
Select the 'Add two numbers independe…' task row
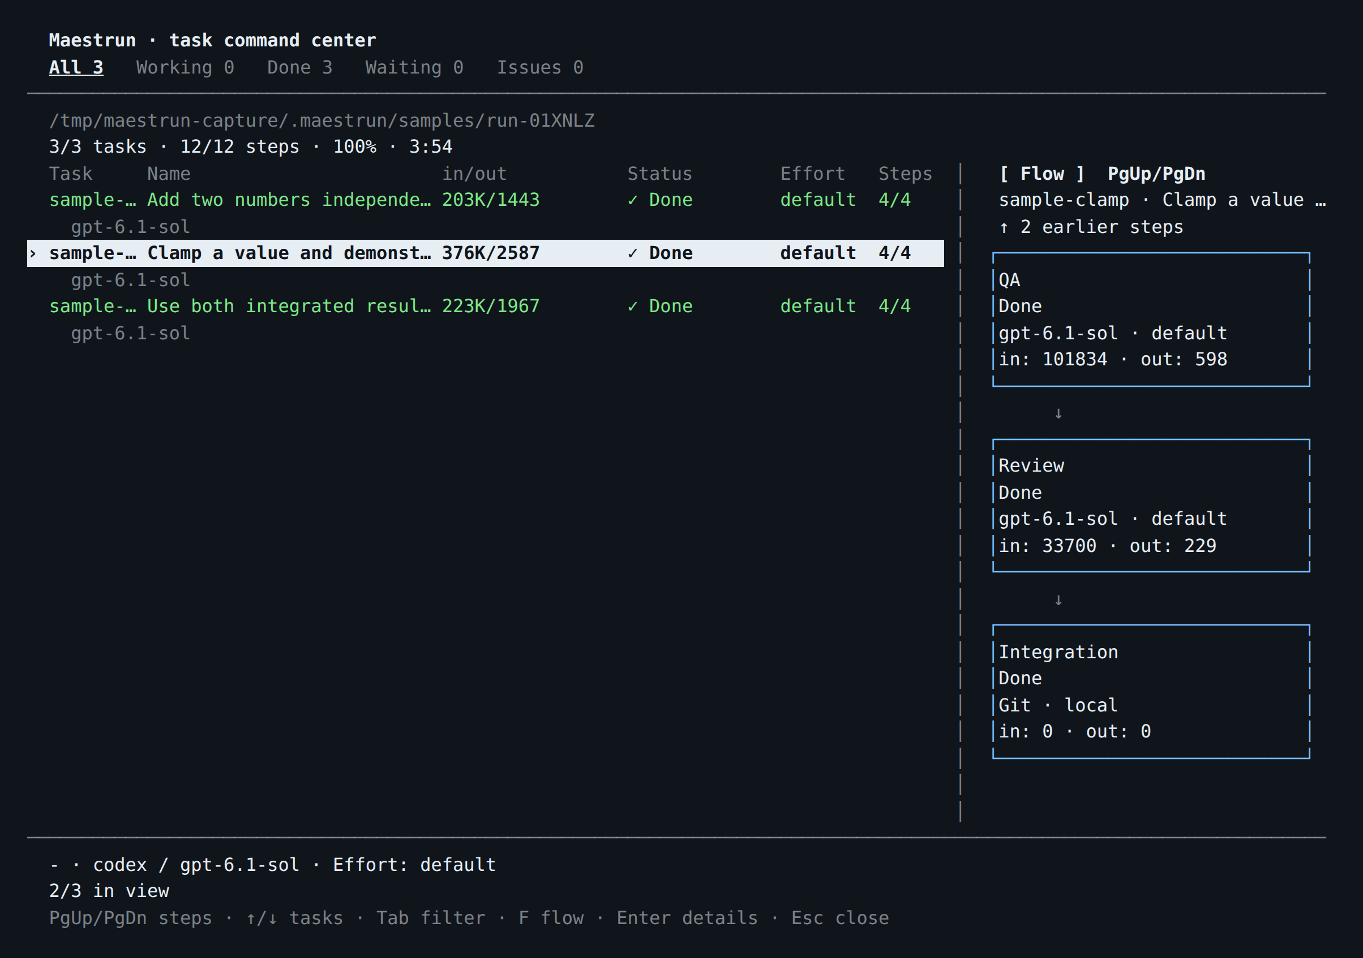coord(486,200)
